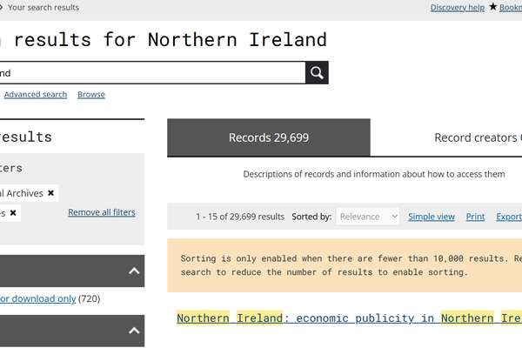Open Northern Ireland economic publicity record

pos(349,318)
